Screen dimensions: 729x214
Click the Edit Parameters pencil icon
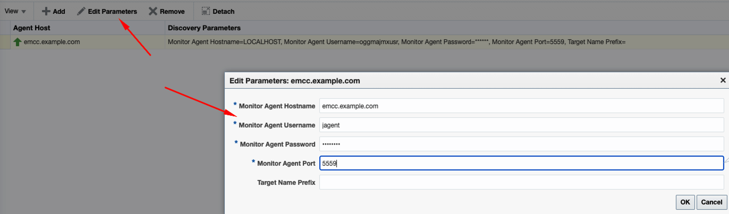tap(81, 11)
